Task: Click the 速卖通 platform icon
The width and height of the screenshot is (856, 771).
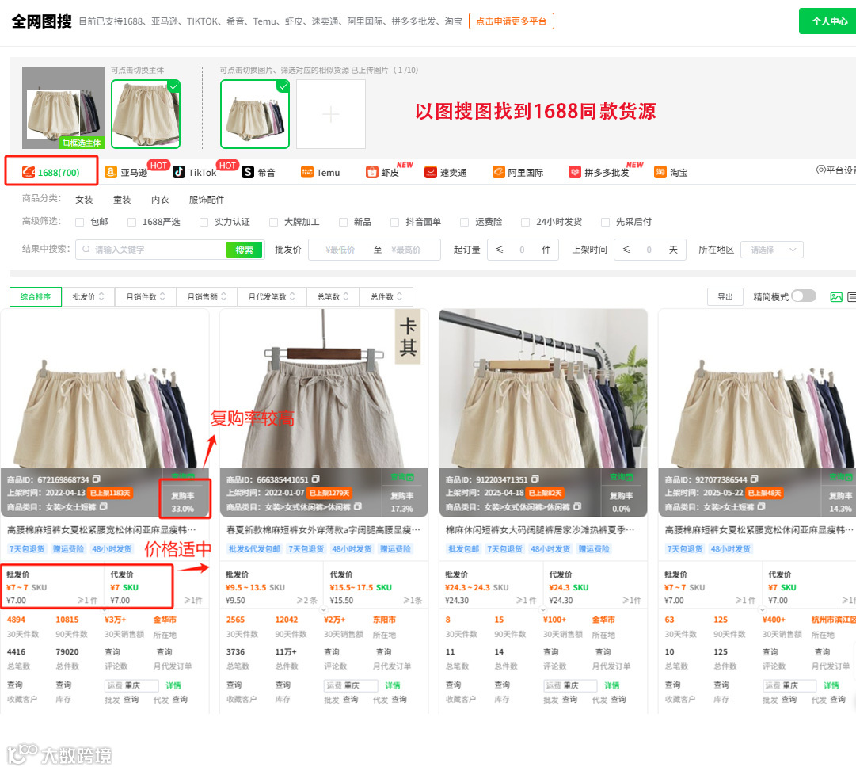Action: tap(431, 172)
